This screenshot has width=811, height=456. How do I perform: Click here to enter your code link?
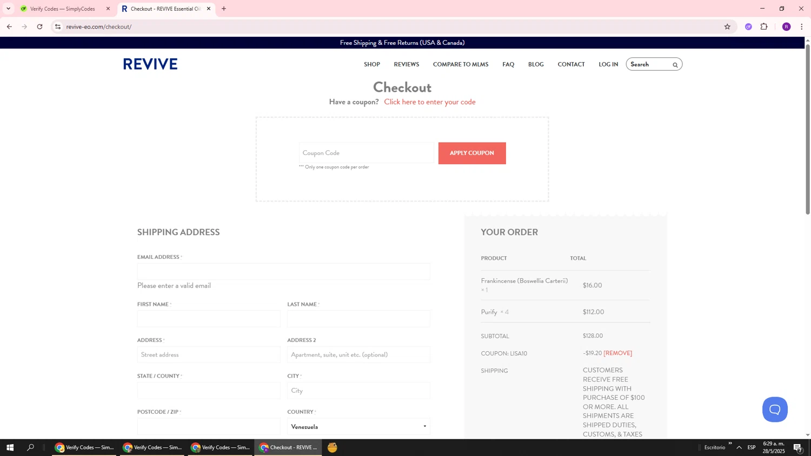point(430,102)
